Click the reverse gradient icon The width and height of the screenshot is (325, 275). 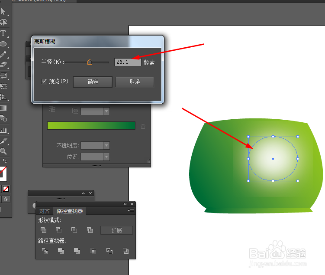[52, 109]
